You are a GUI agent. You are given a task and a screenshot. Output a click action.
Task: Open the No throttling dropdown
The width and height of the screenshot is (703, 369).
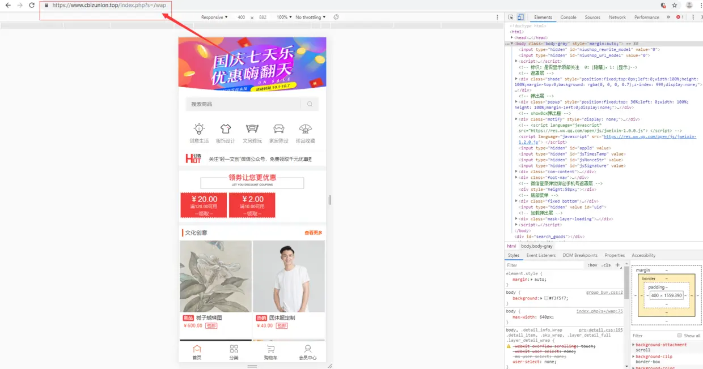tap(311, 18)
